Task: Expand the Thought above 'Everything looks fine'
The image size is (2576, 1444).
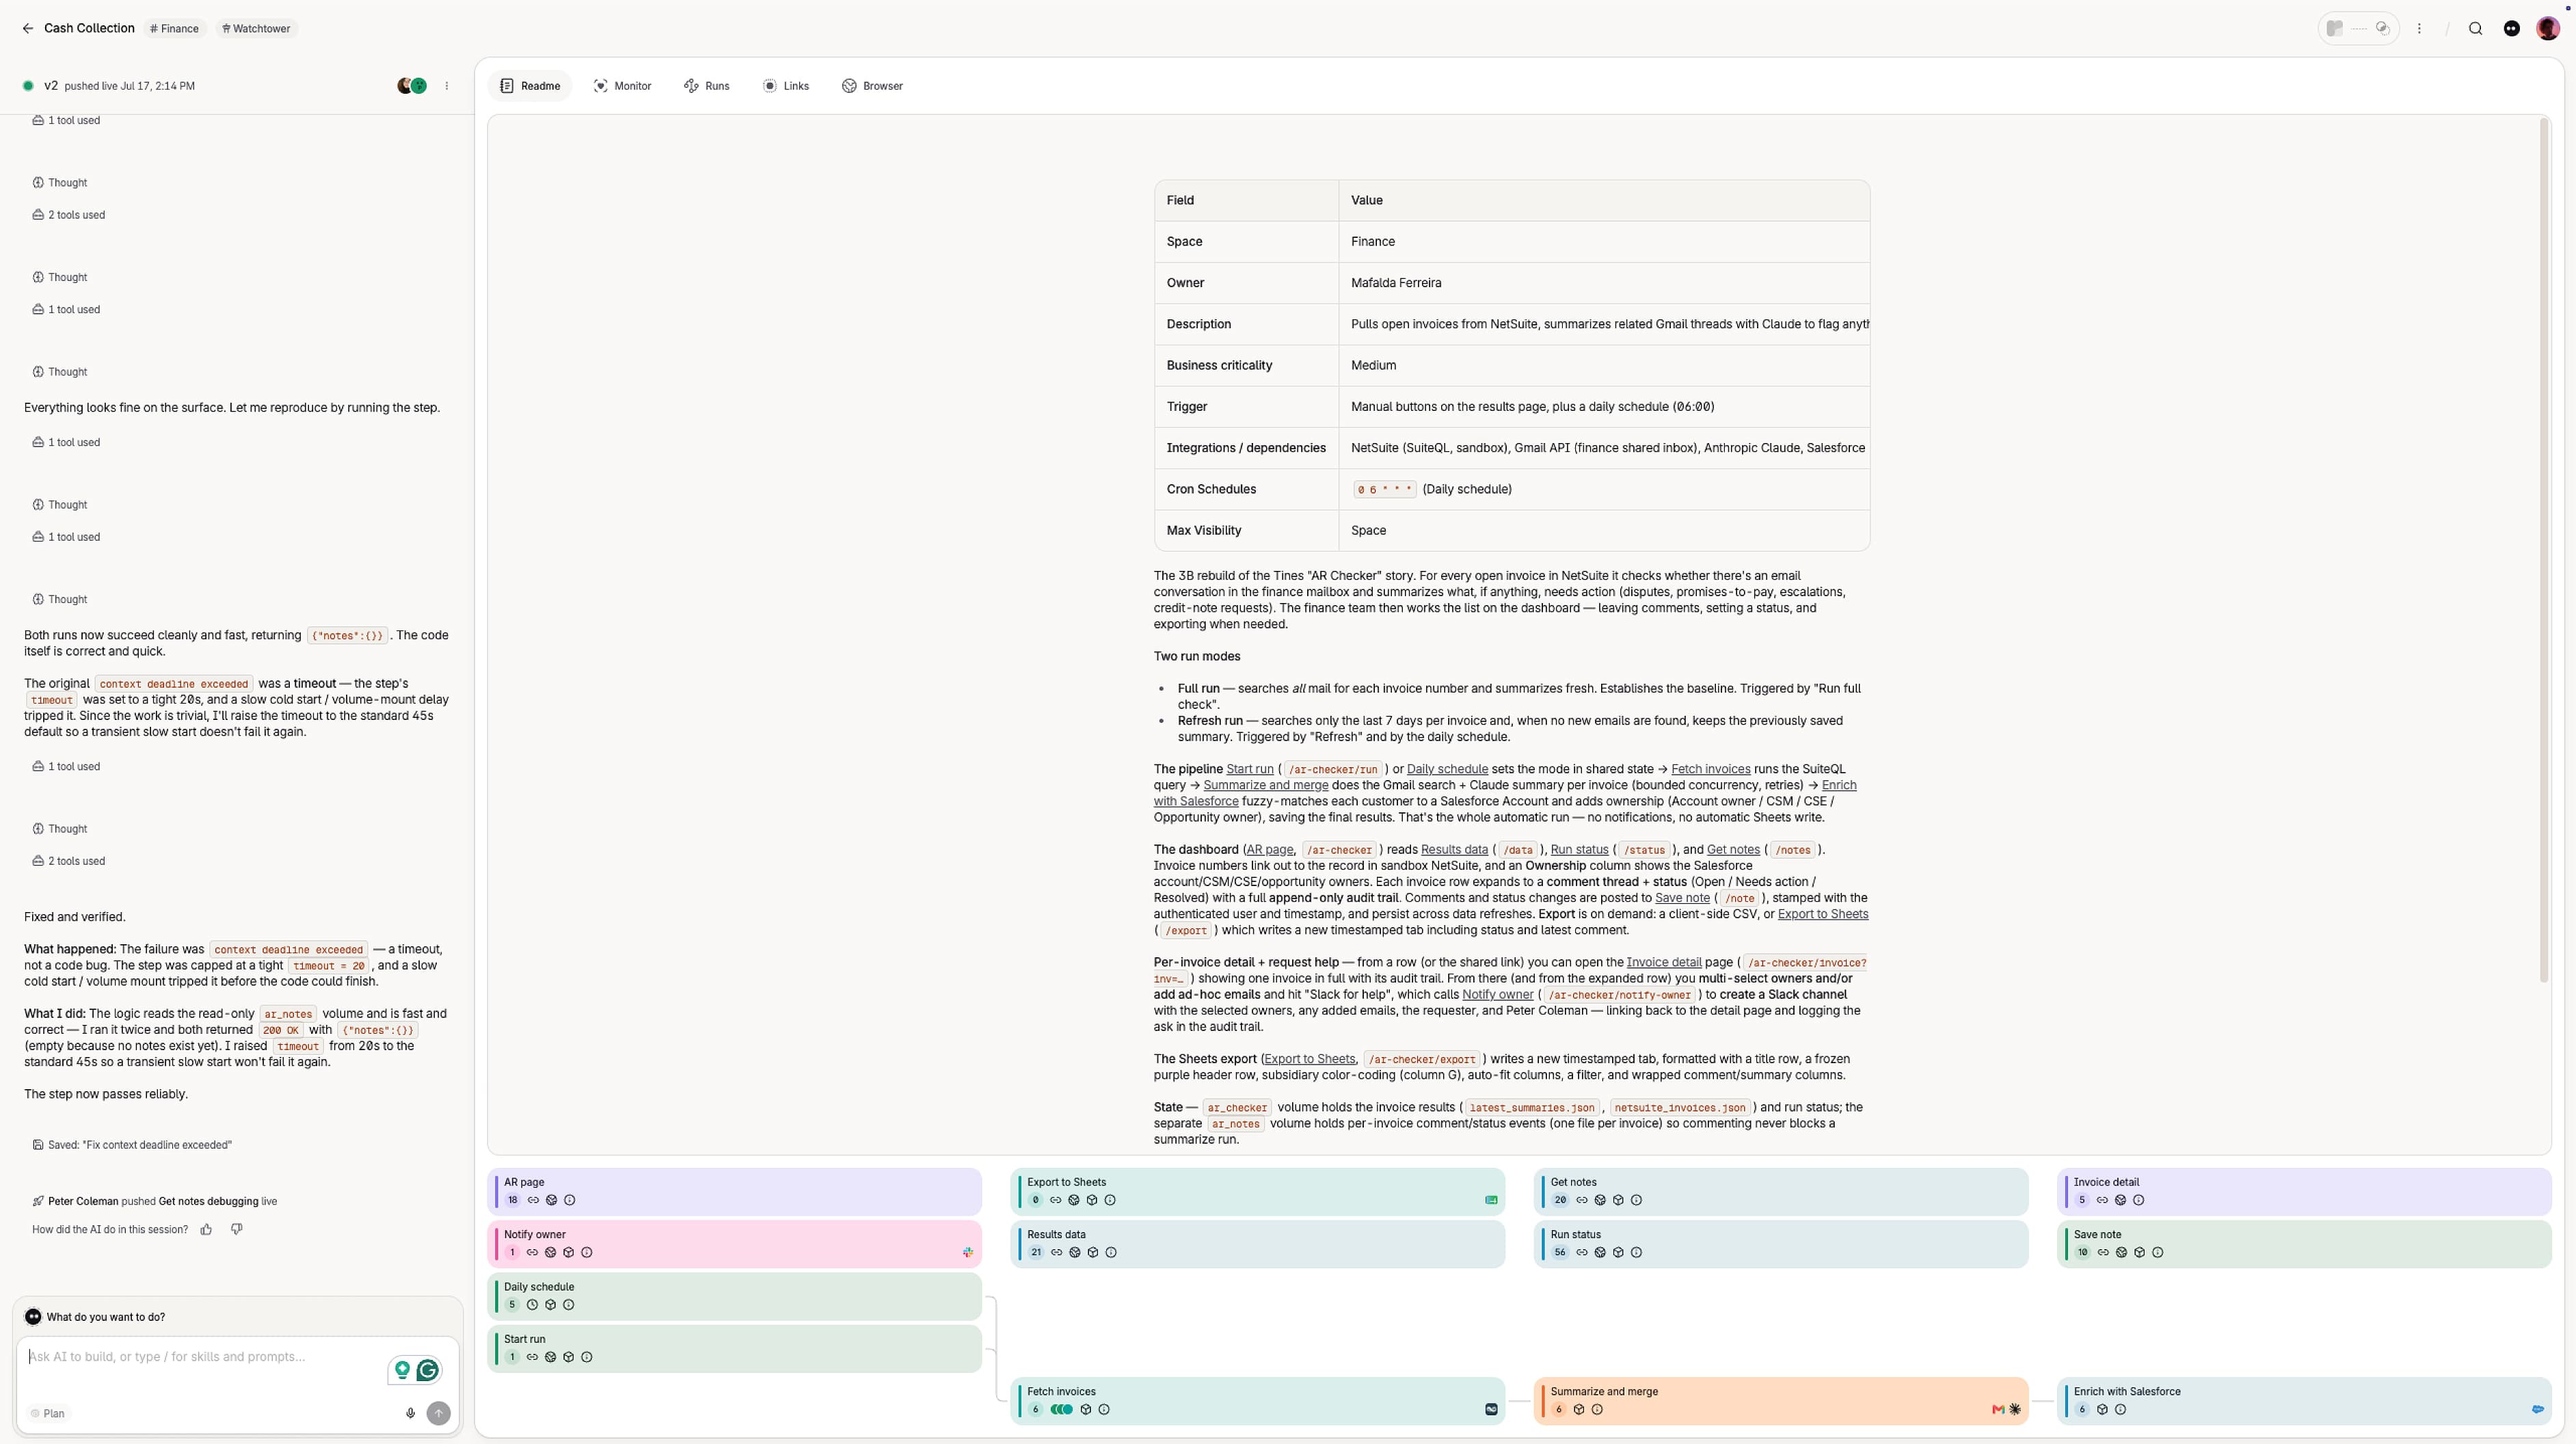Action: pos(60,372)
